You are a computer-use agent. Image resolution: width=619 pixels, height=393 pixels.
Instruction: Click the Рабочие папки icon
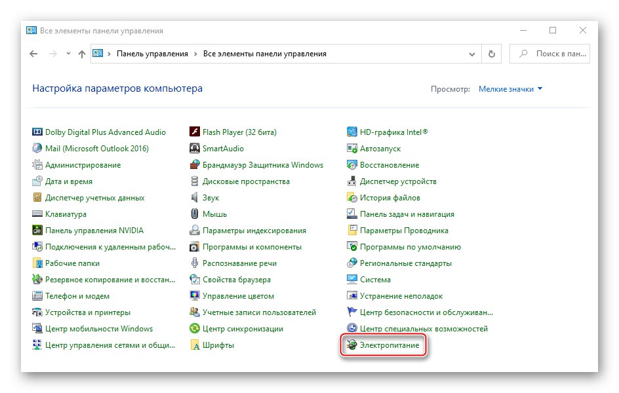(x=37, y=263)
